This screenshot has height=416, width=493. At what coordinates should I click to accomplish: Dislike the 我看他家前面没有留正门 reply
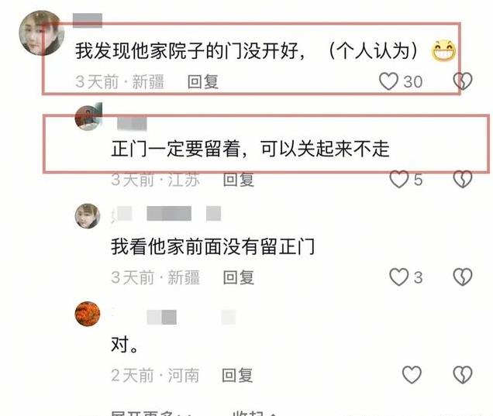[x=463, y=277]
